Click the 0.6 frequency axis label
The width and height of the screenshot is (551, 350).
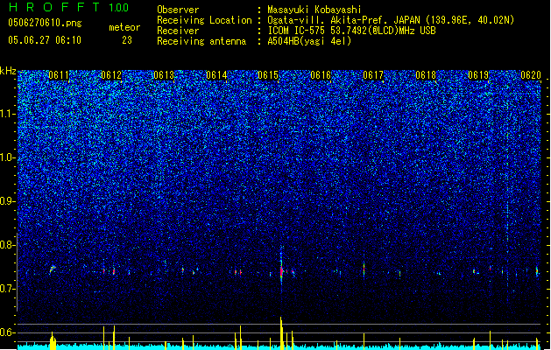point(7,332)
